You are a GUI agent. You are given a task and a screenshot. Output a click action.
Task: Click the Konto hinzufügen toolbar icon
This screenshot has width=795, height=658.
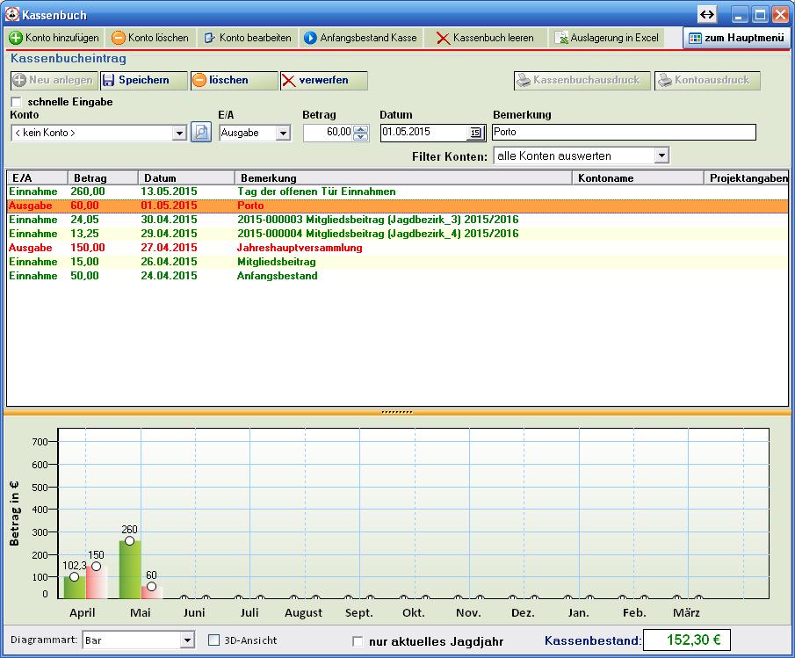[x=17, y=38]
